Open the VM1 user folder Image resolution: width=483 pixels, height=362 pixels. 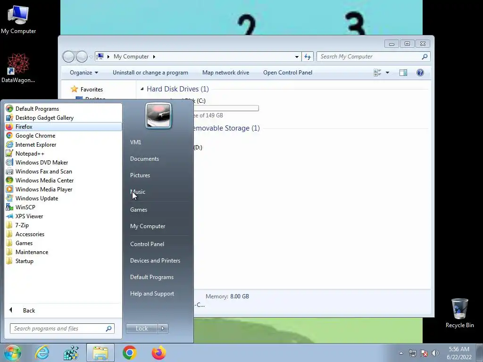[135, 142]
